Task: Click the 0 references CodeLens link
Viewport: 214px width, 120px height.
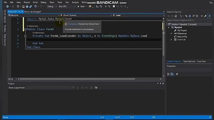Action: pyautogui.click(x=38, y=33)
